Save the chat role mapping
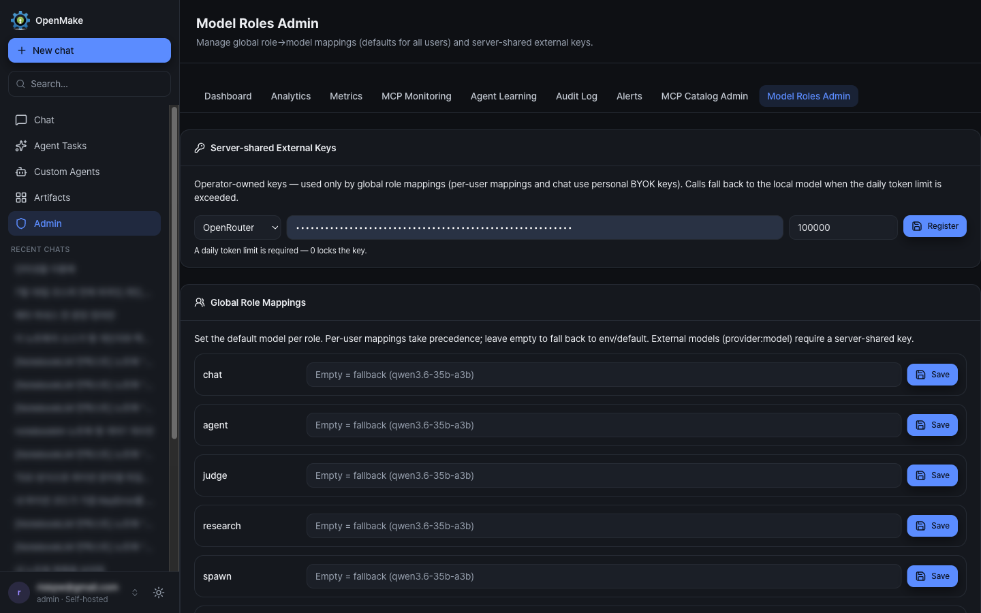The image size is (981, 613). pyautogui.click(x=932, y=375)
